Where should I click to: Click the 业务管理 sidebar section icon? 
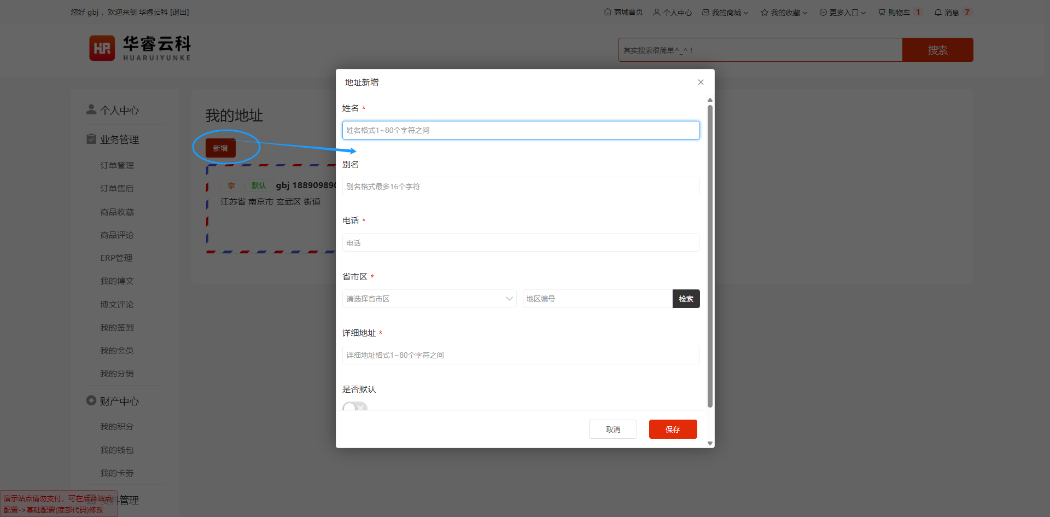[91, 139]
